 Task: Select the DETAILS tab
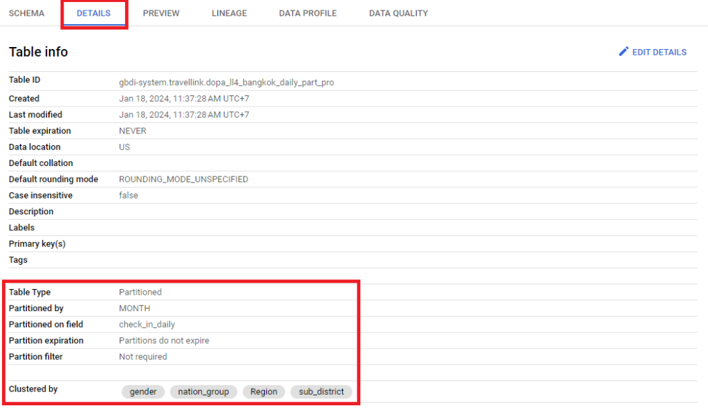click(x=93, y=13)
